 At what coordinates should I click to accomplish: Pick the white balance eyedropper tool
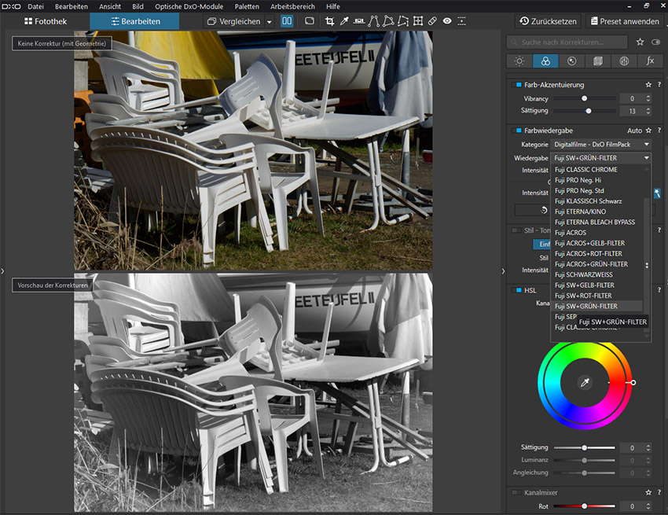[344, 21]
